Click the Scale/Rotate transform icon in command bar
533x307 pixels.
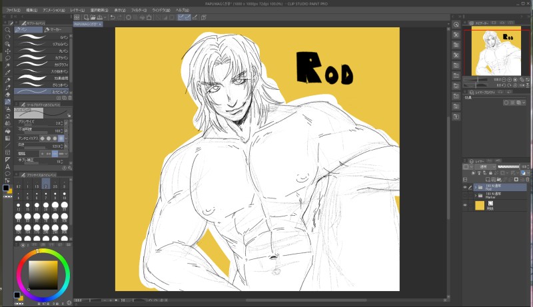149,17
